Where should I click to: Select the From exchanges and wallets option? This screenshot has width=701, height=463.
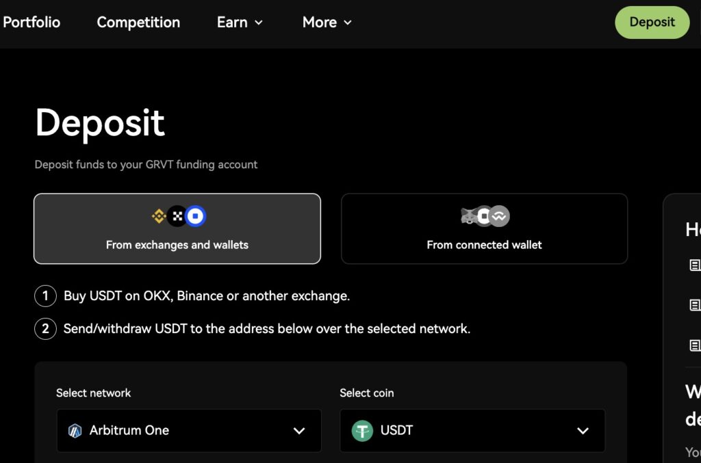pos(177,228)
